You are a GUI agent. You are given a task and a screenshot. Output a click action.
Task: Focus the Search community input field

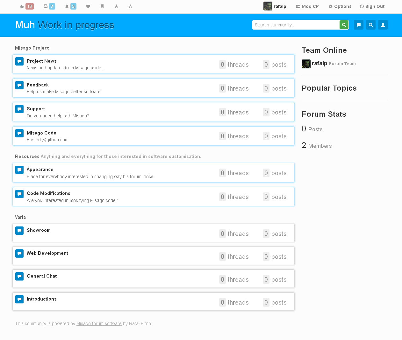tap(296, 25)
